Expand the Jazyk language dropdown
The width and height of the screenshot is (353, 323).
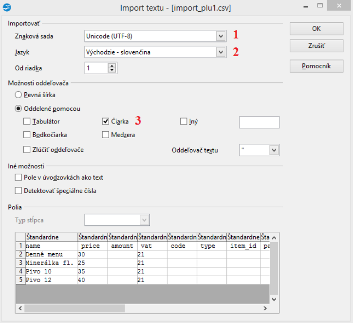pos(221,52)
